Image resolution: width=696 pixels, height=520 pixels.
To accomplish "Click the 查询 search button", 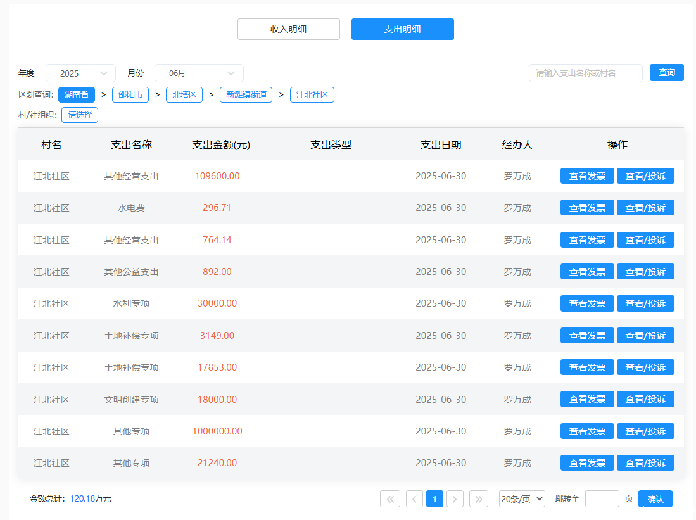I will (x=667, y=73).
